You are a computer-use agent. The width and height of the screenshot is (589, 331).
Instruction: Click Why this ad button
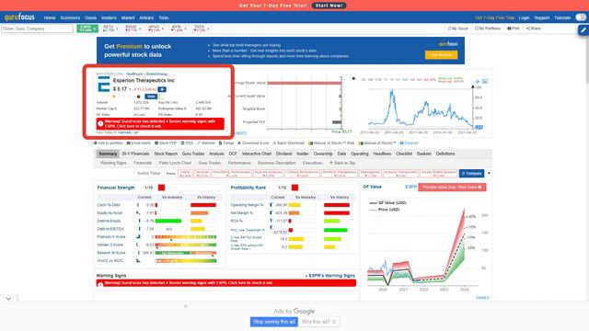318,322
